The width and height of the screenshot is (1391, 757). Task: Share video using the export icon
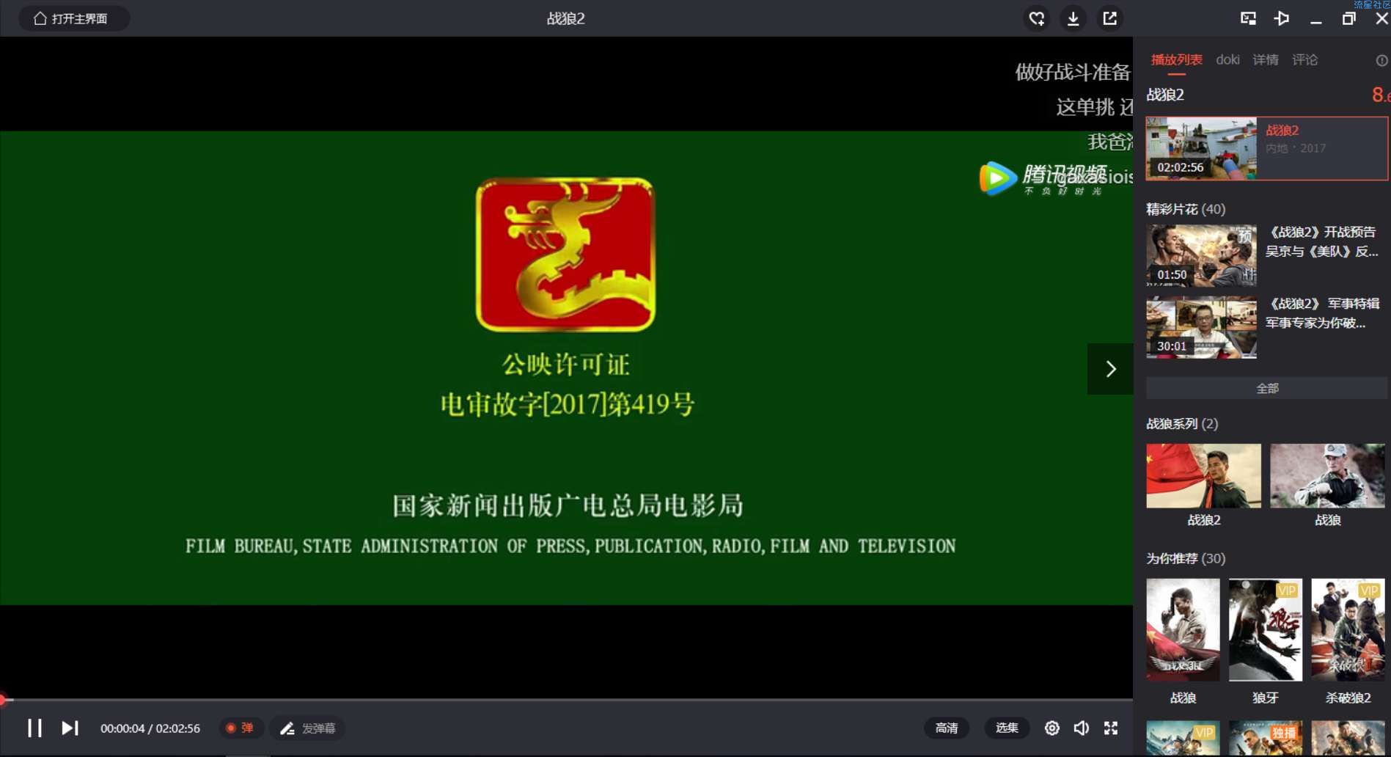pos(1109,18)
